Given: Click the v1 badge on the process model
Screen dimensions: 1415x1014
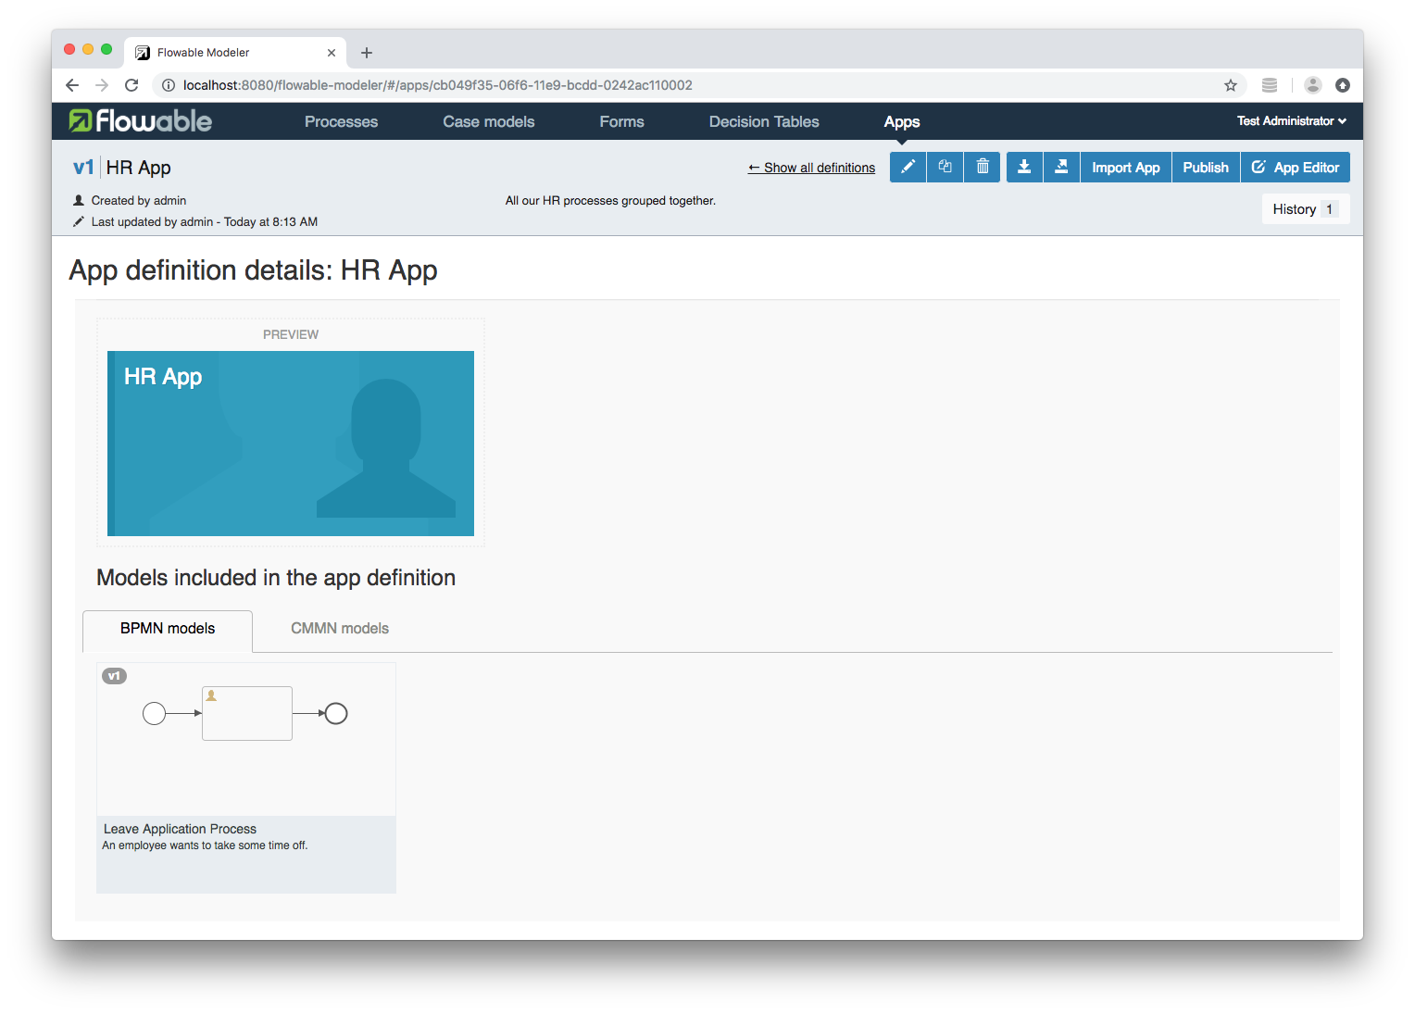Looking at the screenshot, I should pos(114,676).
